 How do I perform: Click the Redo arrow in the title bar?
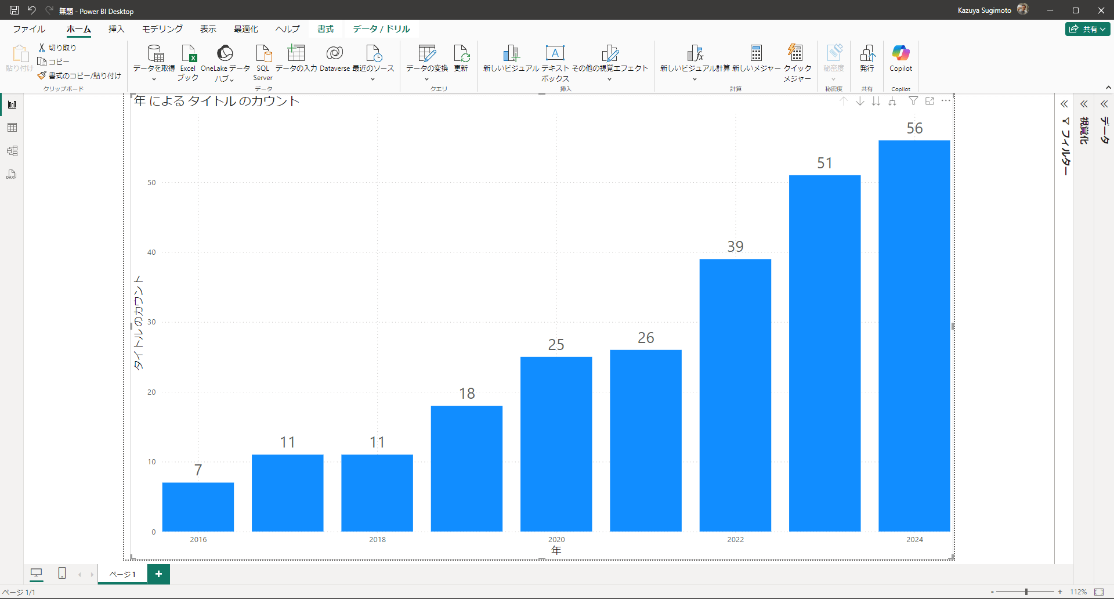click(x=49, y=10)
